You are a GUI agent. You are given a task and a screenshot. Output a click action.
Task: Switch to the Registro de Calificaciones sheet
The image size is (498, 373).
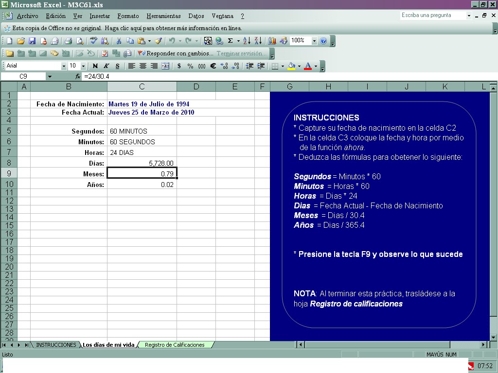click(x=176, y=345)
